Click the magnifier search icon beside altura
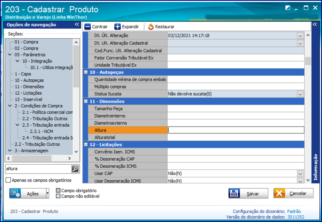The height and width of the screenshot is (222, 322). [x=75, y=169]
